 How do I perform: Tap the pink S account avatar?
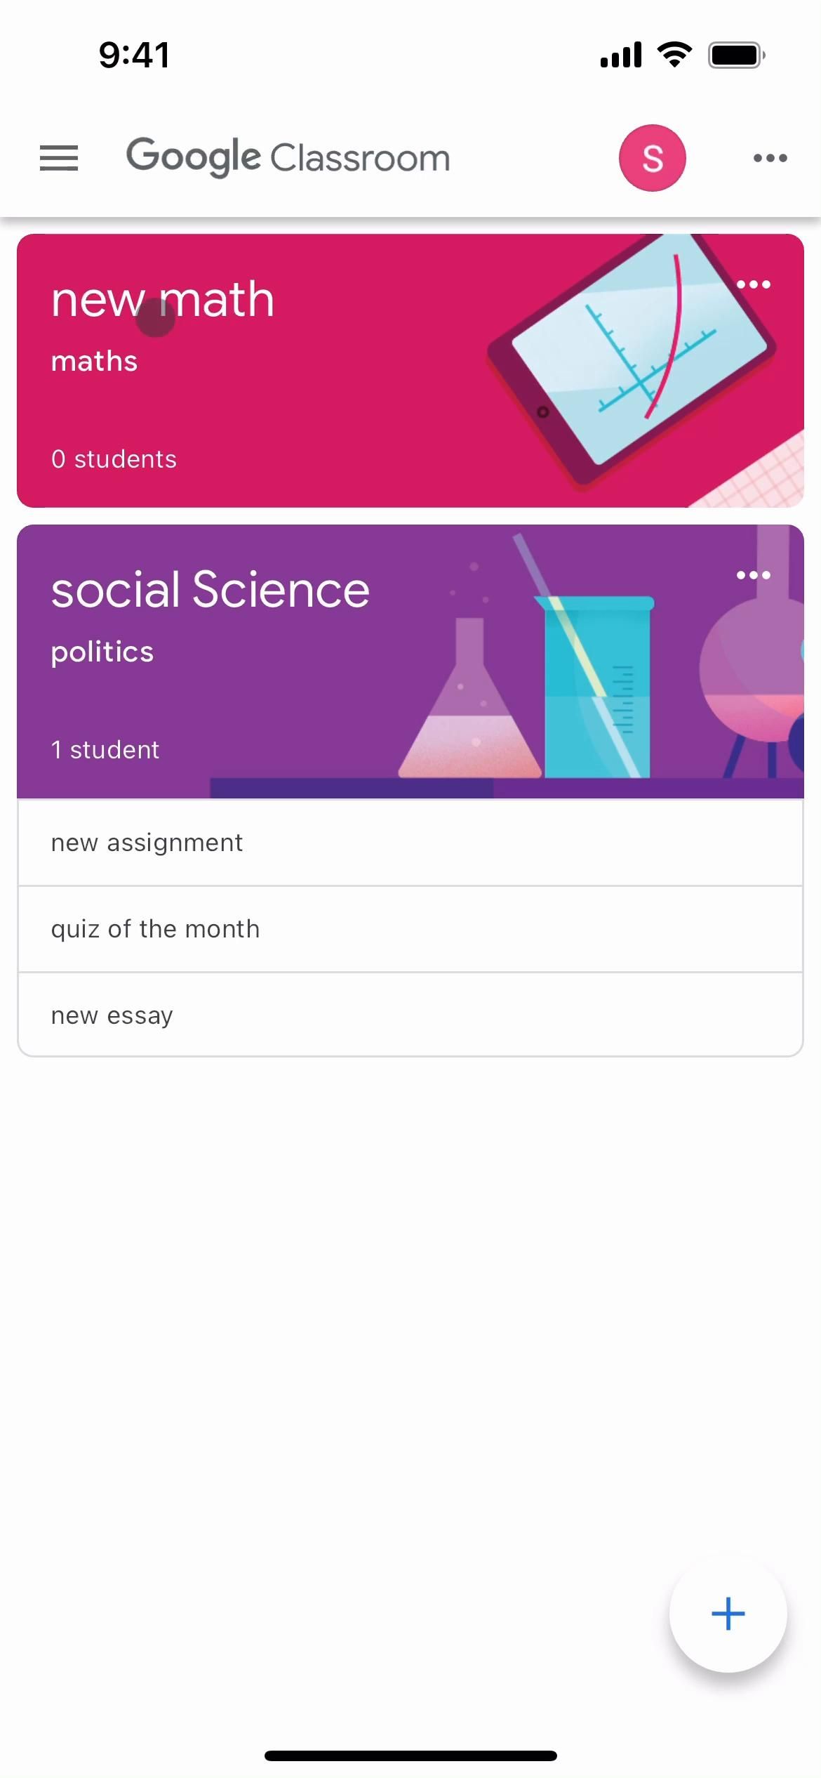tap(652, 158)
